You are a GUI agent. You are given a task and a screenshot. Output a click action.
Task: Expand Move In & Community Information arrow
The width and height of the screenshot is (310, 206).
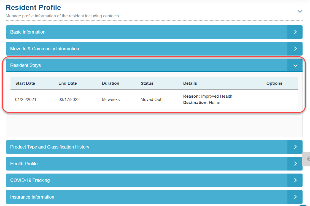pyautogui.click(x=295, y=49)
